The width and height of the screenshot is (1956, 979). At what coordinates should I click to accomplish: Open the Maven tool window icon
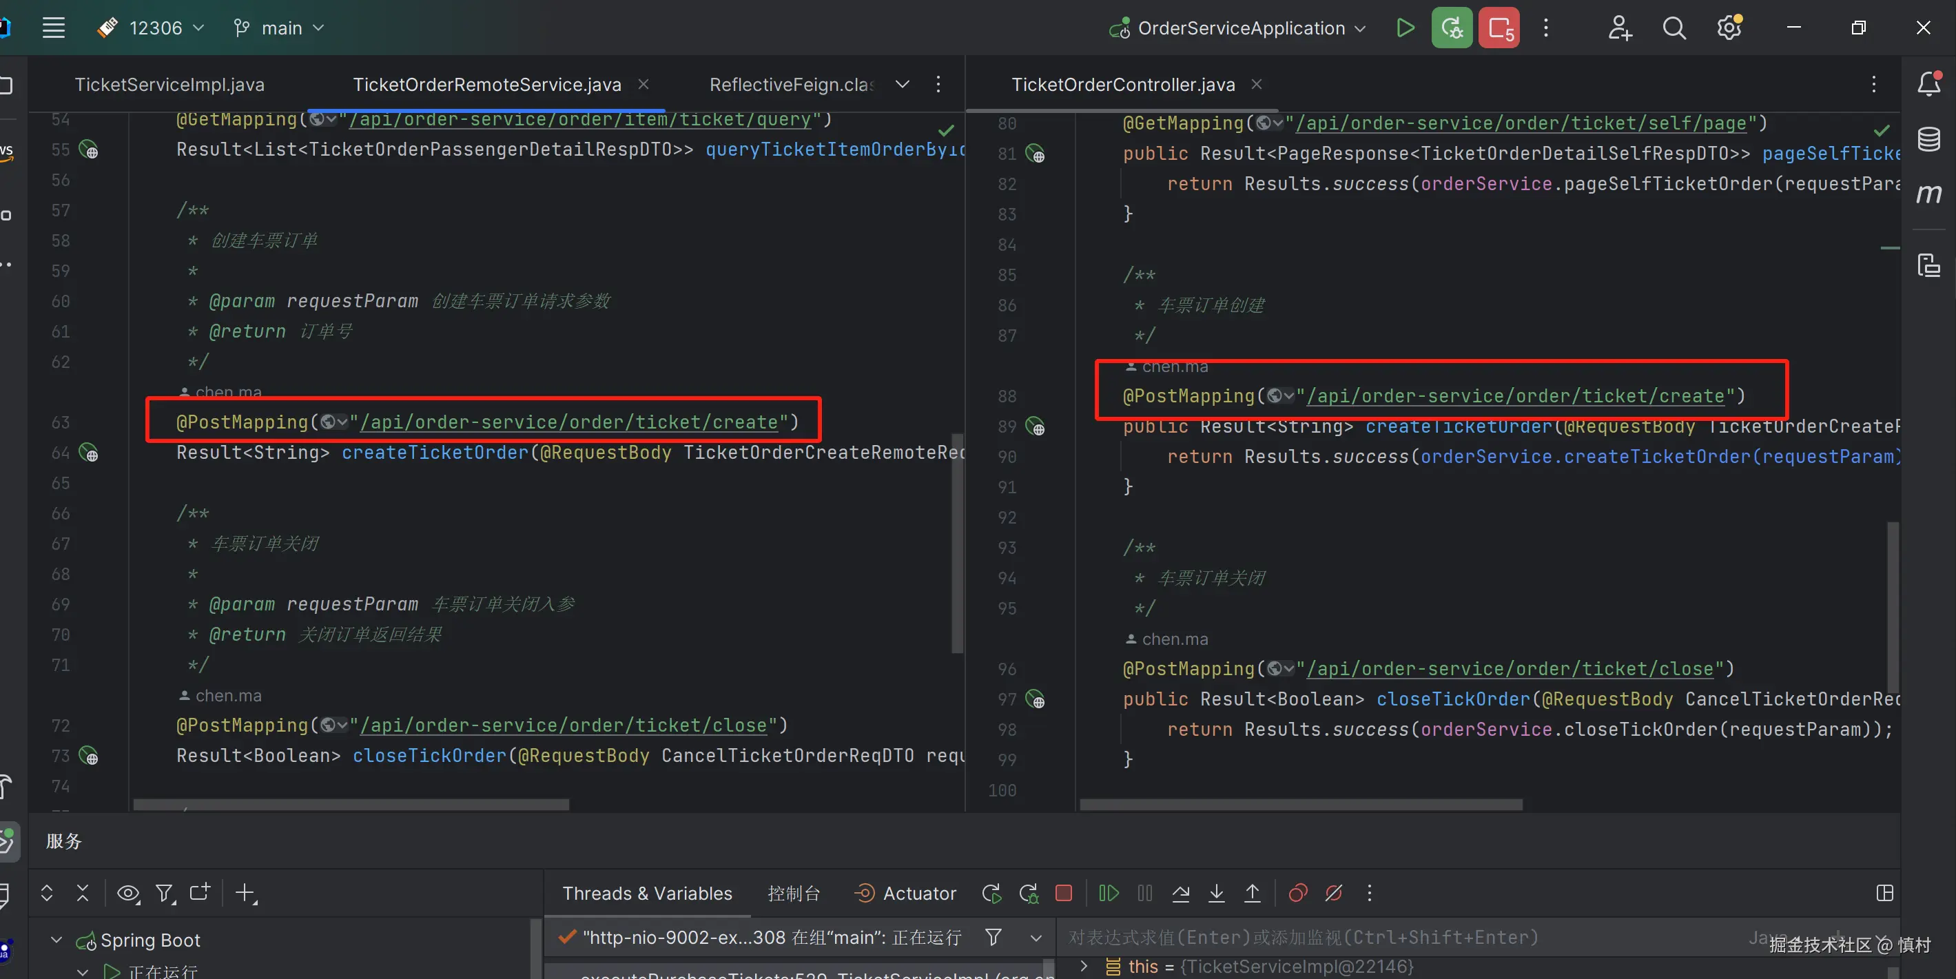[x=1928, y=194]
